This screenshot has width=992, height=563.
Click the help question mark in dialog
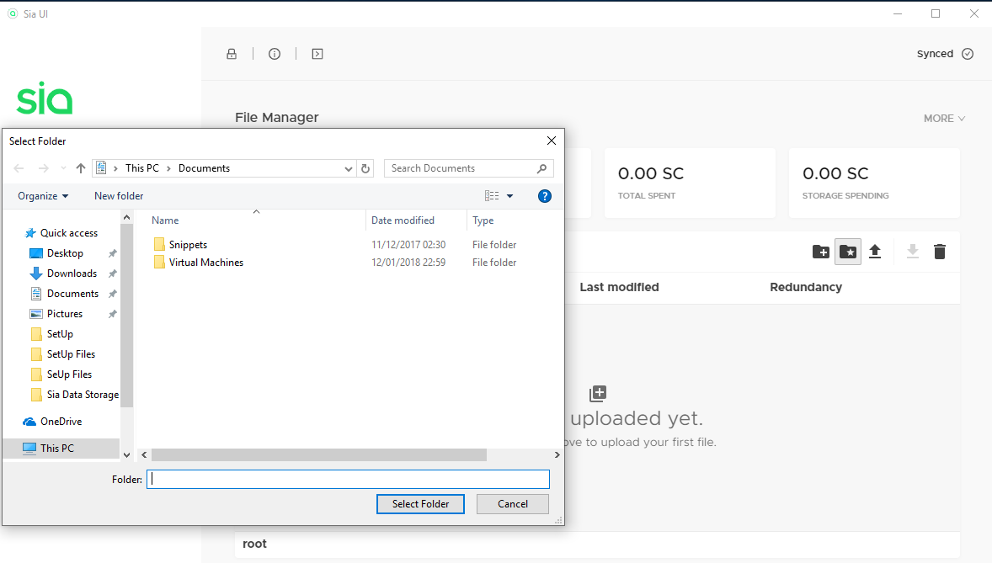click(544, 195)
